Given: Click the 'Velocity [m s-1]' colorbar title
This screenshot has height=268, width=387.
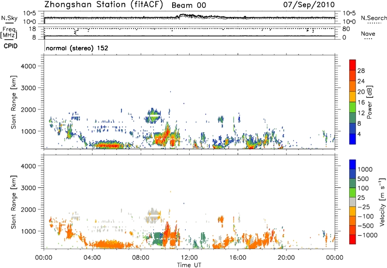Looking at the screenshot, I should point(382,202).
